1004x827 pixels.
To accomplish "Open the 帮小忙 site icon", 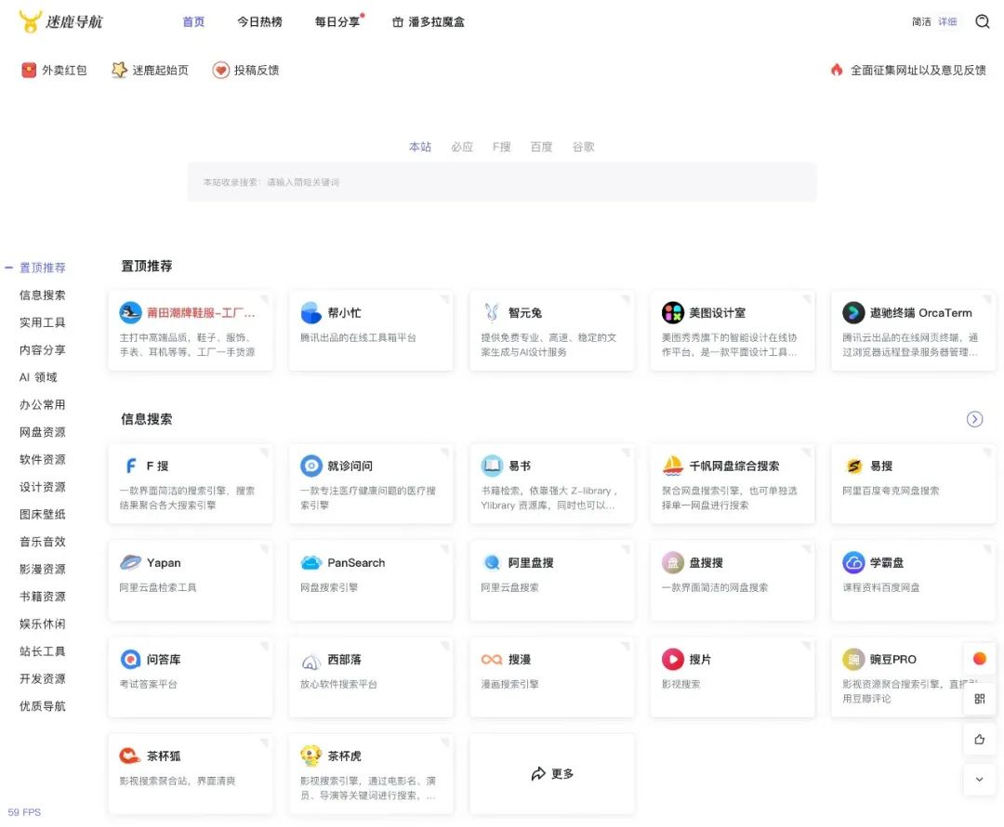I will (x=311, y=312).
